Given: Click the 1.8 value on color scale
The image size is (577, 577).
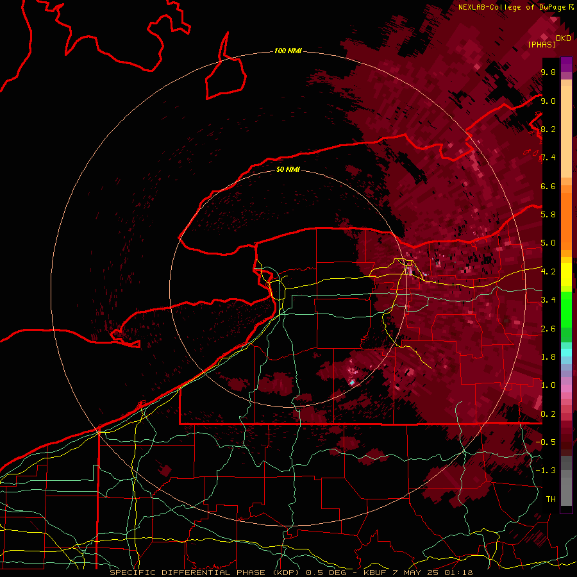Looking at the screenshot, I should tap(548, 357).
